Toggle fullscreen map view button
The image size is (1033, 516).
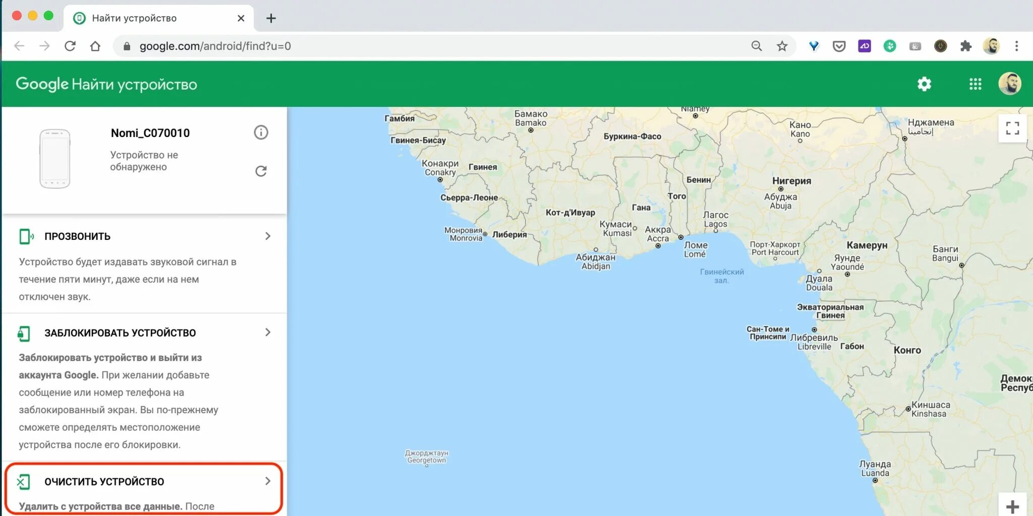tap(1012, 128)
